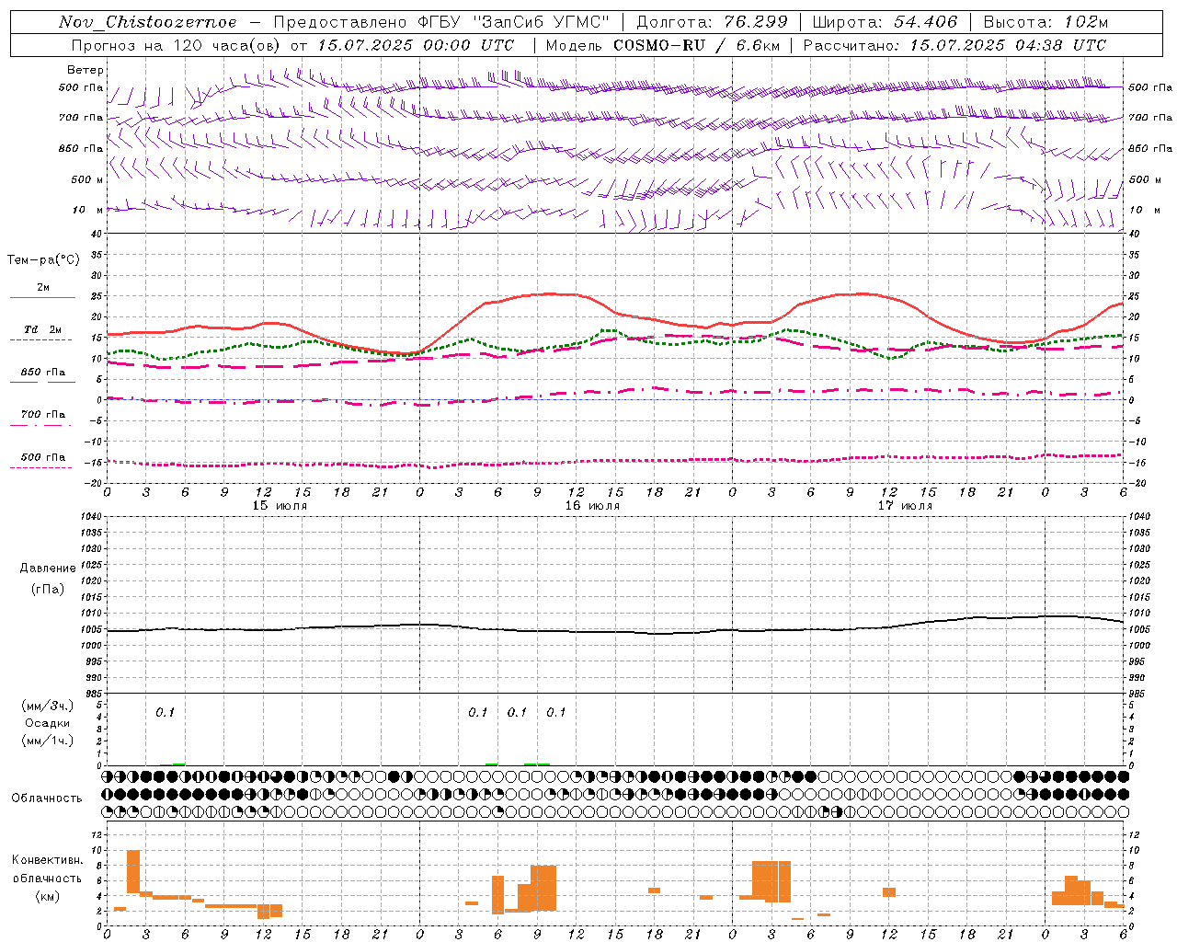Image resolution: width=1177 pixels, height=942 pixels.
Task: Click the Облачность cloud cover label
Action: click(47, 798)
